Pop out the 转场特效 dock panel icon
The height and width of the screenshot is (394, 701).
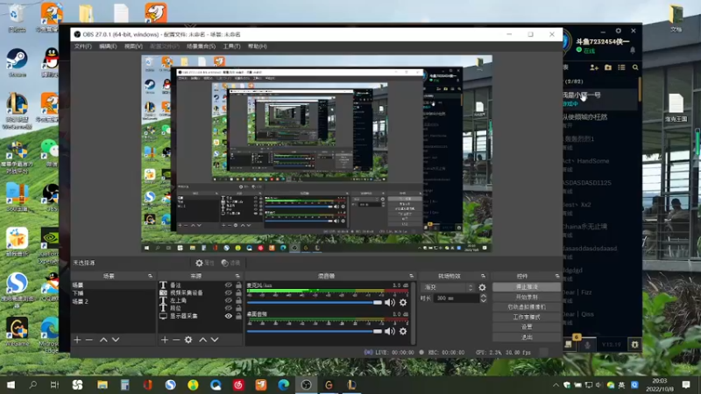tap(483, 276)
